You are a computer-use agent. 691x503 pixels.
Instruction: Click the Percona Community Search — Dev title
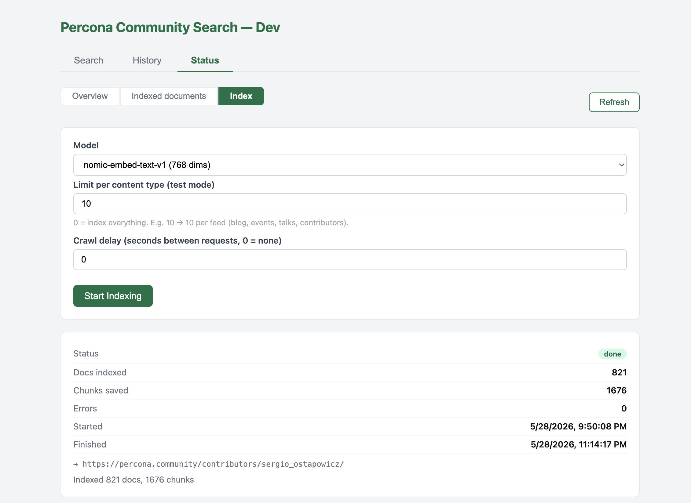point(170,27)
